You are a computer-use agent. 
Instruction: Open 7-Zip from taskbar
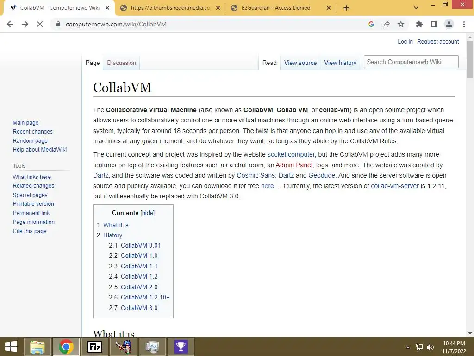click(95, 347)
